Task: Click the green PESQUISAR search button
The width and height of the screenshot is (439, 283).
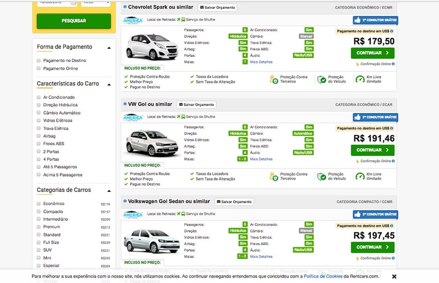Action: point(74,21)
